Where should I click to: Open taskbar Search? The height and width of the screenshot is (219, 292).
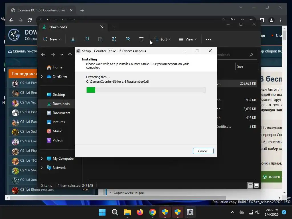click(115, 212)
